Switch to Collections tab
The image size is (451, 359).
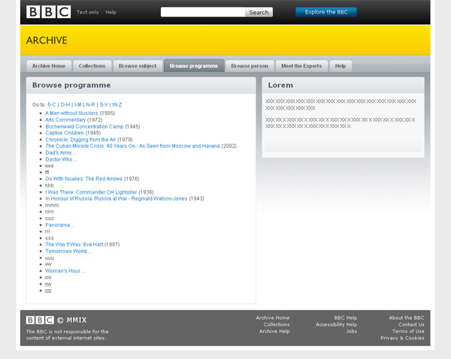pyautogui.click(x=92, y=66)
